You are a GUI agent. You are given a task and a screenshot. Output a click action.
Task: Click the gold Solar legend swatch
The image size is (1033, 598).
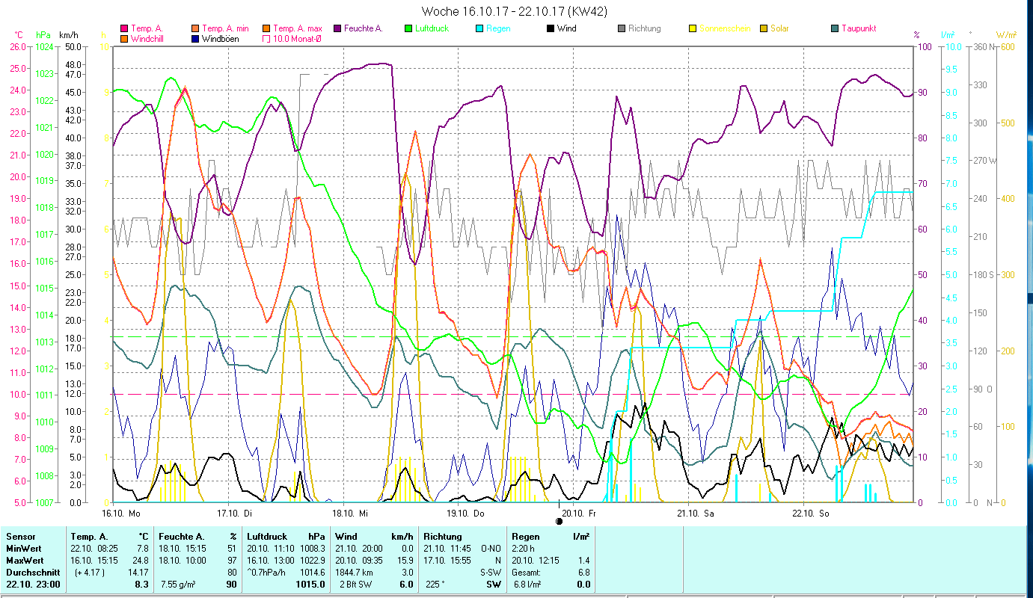(764, 29)
